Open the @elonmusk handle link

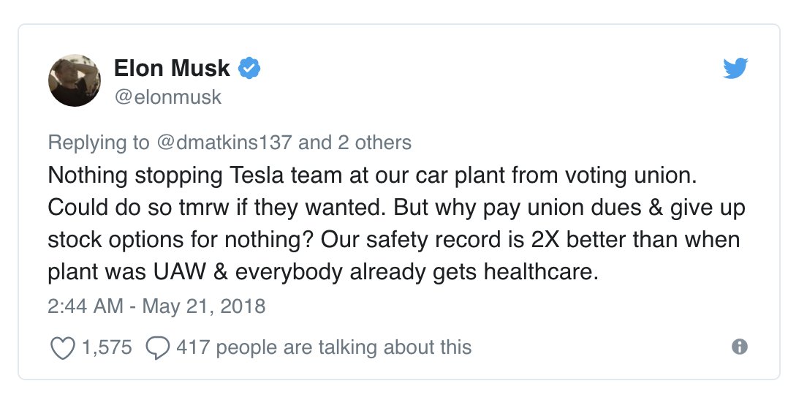pos(168,97)
